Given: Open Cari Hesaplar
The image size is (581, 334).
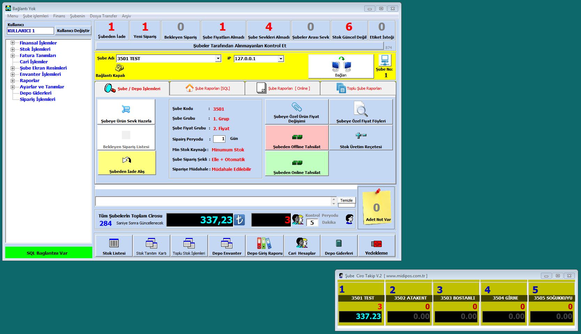Looking at the screenshot, I should coord(302,246).
